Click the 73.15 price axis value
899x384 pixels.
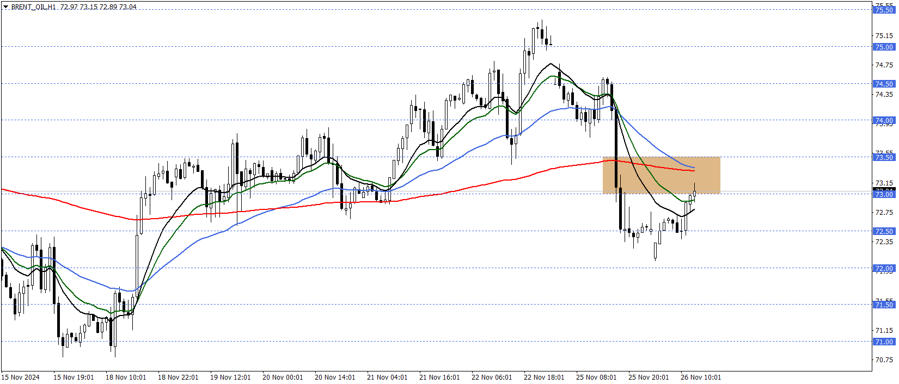884,183
